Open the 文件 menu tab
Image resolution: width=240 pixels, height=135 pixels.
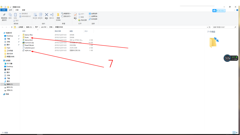pyautogui.click(x=4, y=10)
